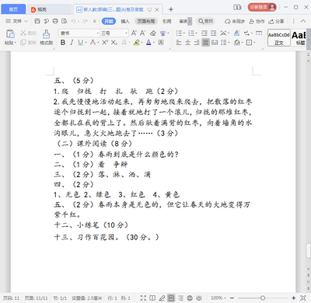Click the web layout globe icon in status bar

[x=190, y=298]
